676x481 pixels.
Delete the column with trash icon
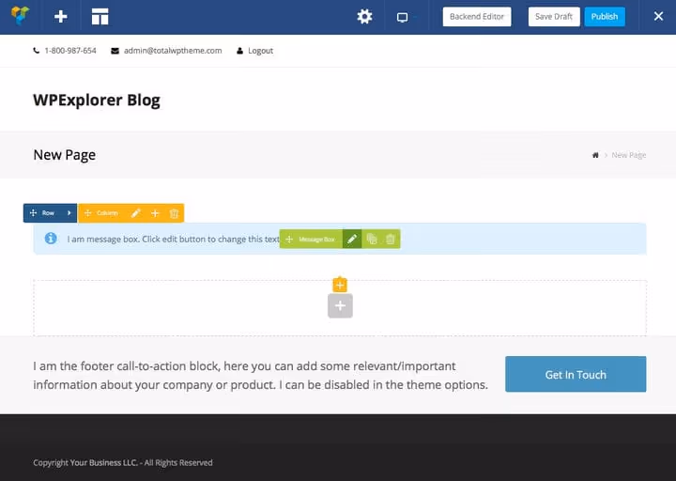[x=175, y=213]
